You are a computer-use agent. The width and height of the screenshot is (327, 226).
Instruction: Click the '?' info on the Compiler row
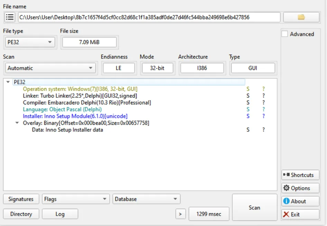[263, 103]
